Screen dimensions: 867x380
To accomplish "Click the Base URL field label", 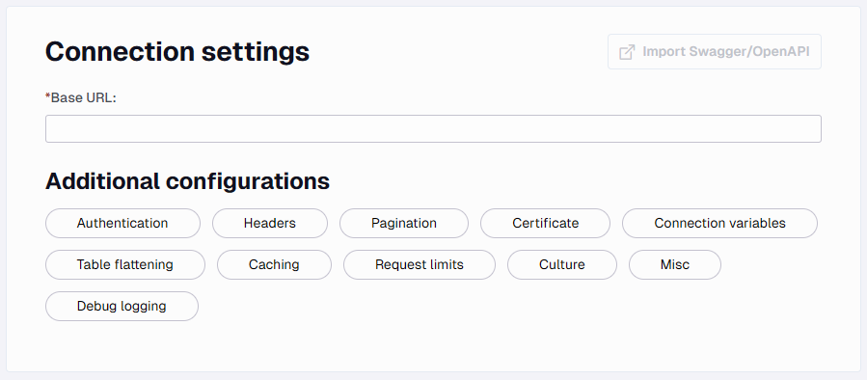I will pyautogui.click(x=84, y=98).
